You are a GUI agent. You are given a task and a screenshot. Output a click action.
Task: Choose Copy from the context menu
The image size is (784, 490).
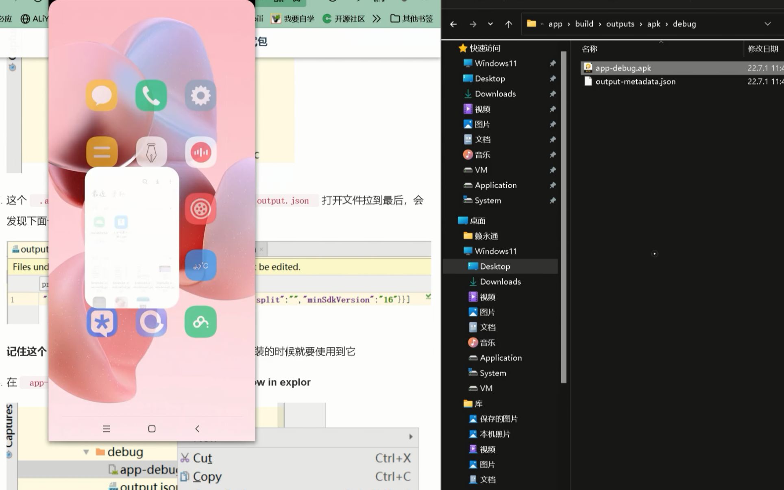coord(207,476)
